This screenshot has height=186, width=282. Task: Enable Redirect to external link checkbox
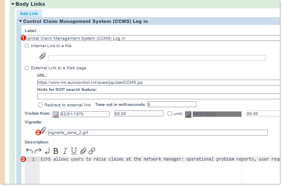click(x=41, y=105)
